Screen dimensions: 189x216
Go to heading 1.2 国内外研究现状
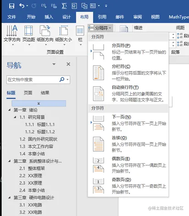[38, 139]
